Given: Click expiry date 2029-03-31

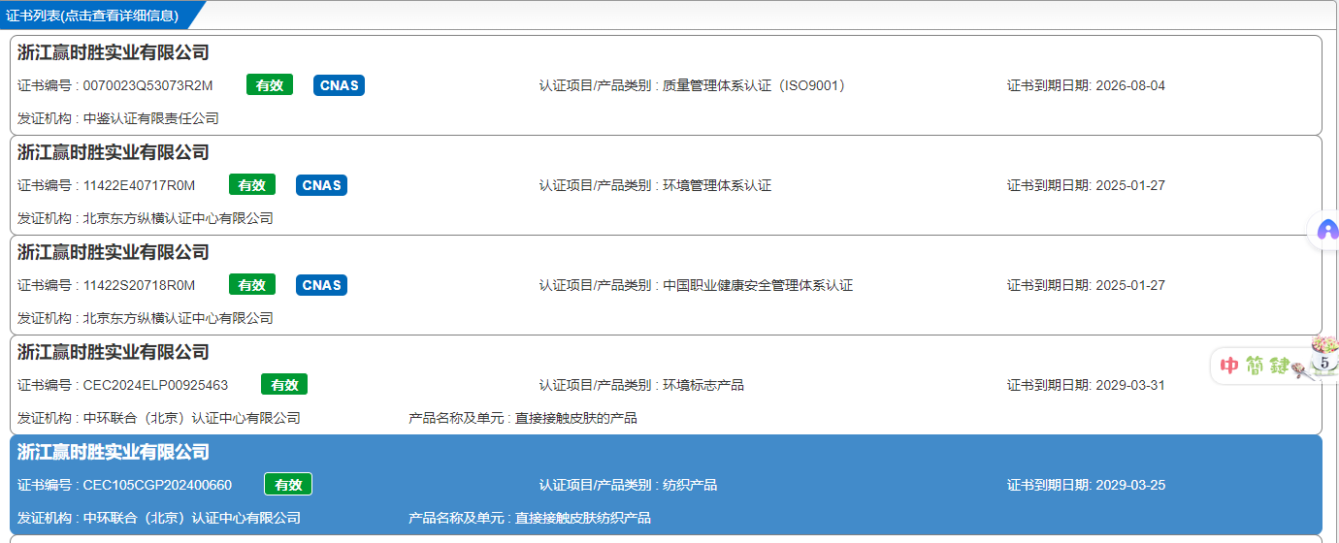Looking at the screenshot, I should click(x=1130, y=385).
